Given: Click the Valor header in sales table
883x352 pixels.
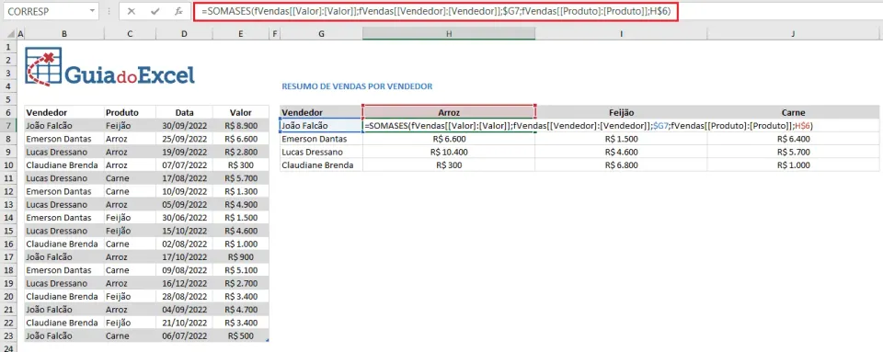Looking at the screenshot, I should [240, 112].
